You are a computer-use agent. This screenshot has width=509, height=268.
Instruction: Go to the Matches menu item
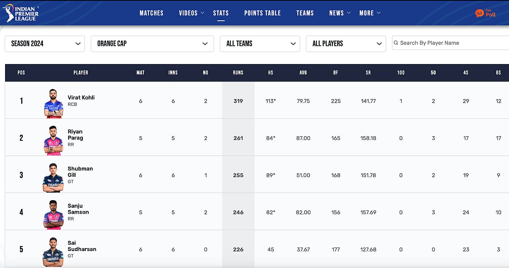click(x=151, y=13)
